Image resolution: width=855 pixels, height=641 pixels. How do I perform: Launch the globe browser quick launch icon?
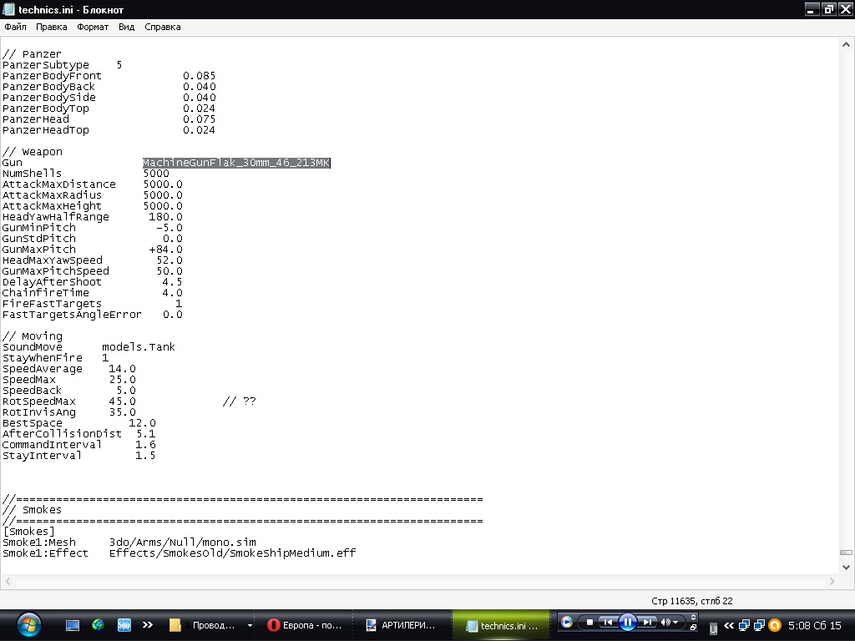click(99, 624)
